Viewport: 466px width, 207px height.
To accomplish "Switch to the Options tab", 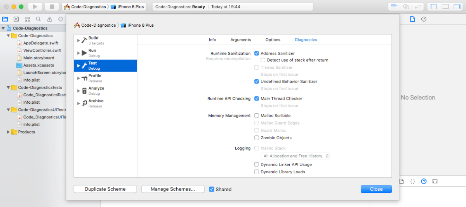I will [x=273, y=40].
